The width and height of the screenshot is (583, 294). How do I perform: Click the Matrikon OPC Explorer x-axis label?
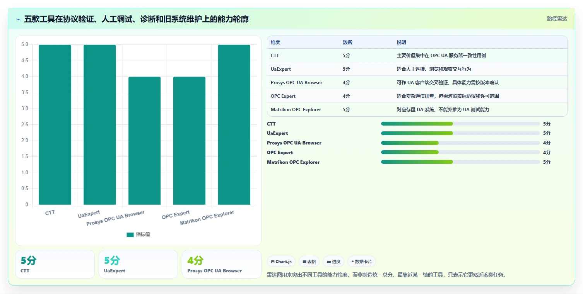207,218
